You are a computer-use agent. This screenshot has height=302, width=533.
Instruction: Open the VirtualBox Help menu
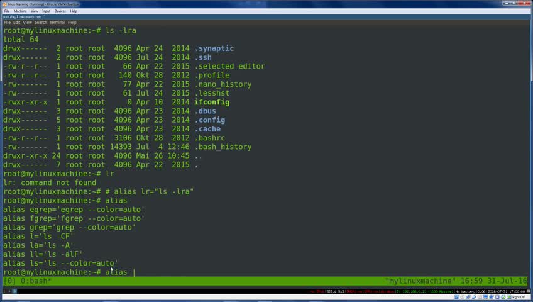pyautogui.click(x=74, y=11)
